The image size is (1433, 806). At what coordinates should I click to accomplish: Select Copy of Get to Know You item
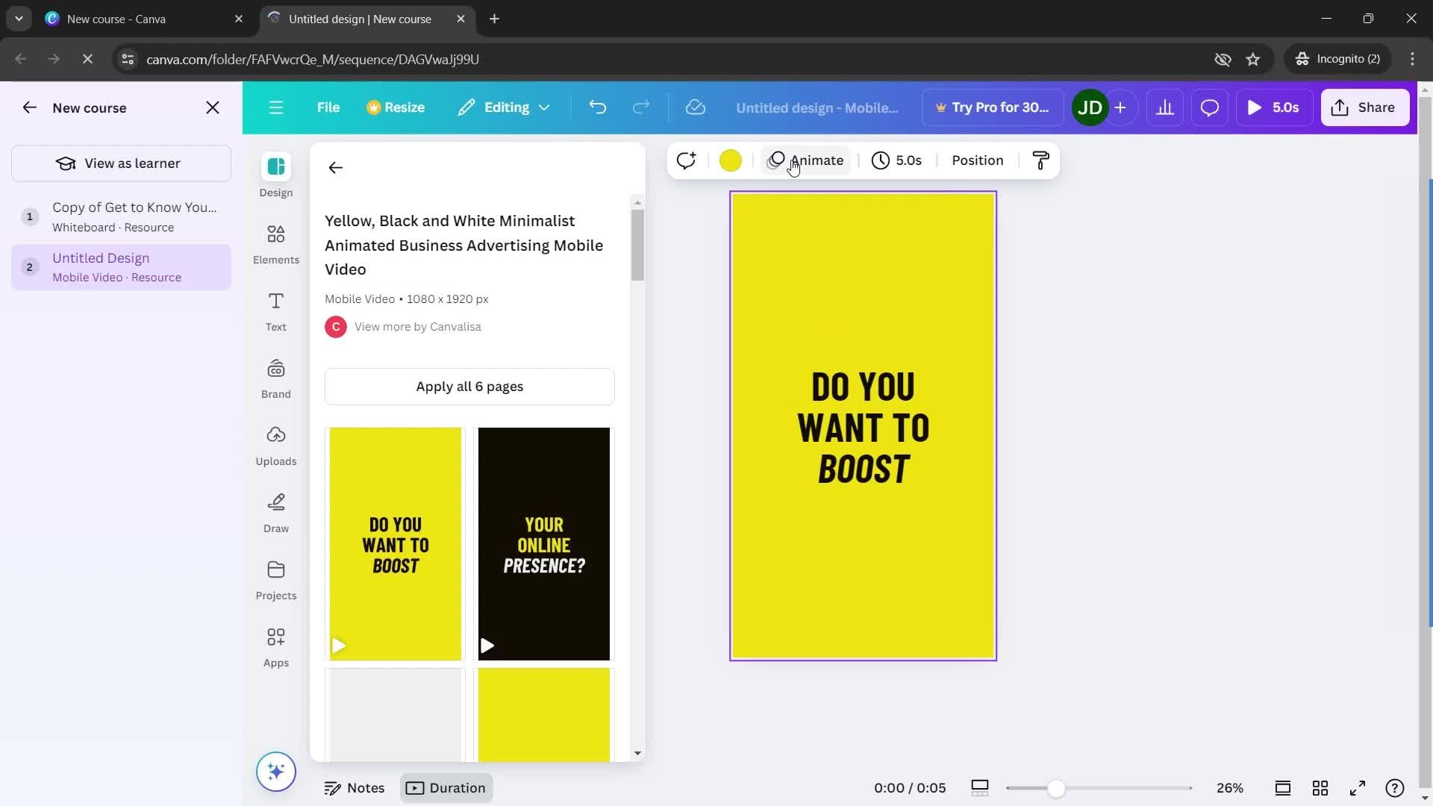(x=121, y=217)
